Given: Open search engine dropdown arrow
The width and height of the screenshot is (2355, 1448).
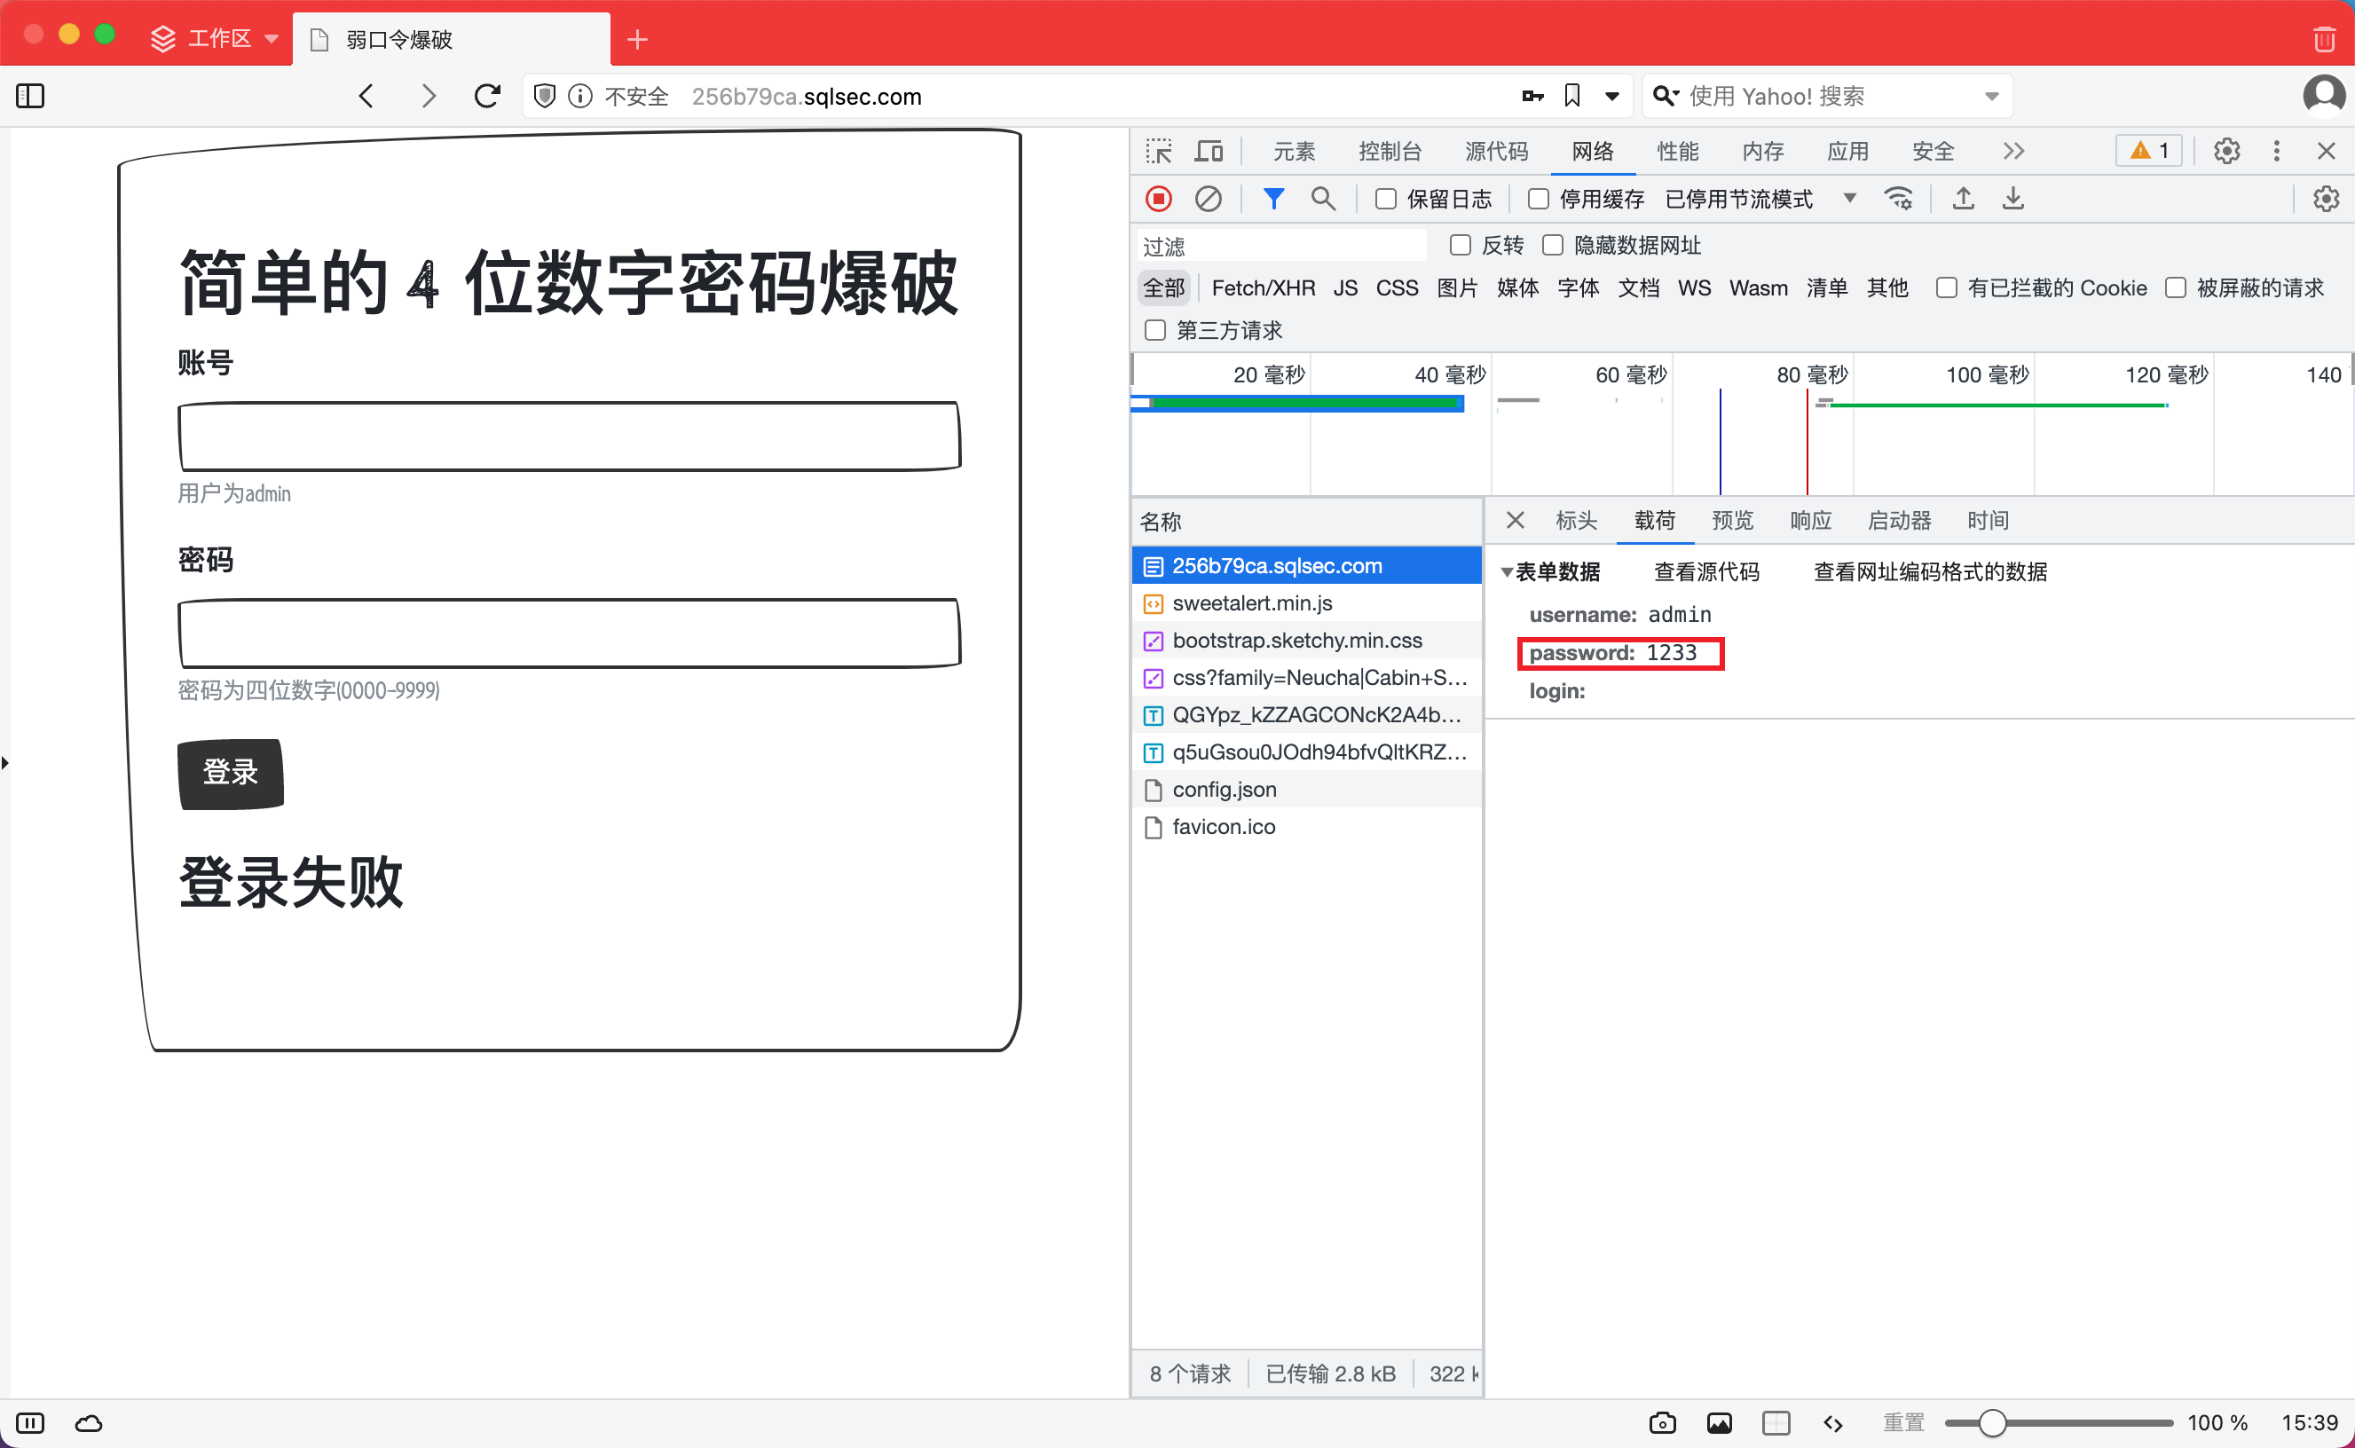Looking at the screenshot, I should point(1991,96).
